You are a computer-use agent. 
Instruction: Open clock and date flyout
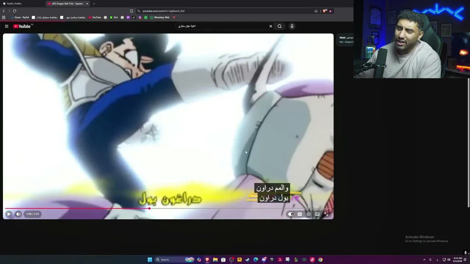point(458,260)
